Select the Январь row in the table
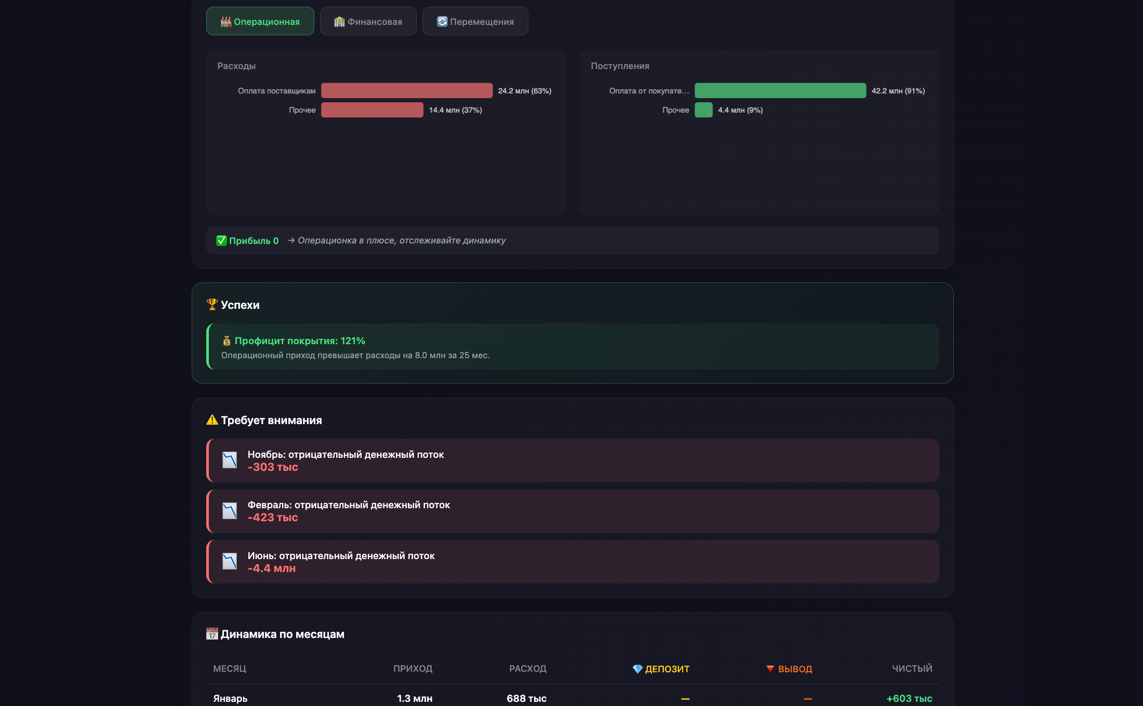Image resolution: width=1143 pixels, height=706 pixels. (230, 698)
